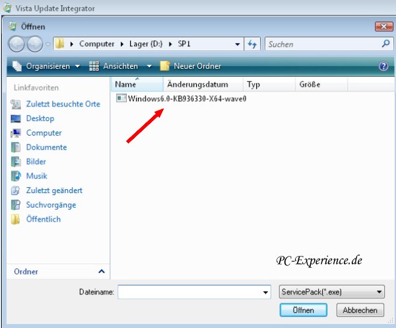396x328 pixels.
Task: Open the Musik folder icon
Action: coord(16,176)
